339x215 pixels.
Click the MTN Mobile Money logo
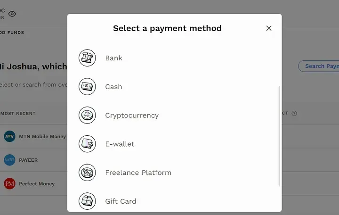click(9, 136)
